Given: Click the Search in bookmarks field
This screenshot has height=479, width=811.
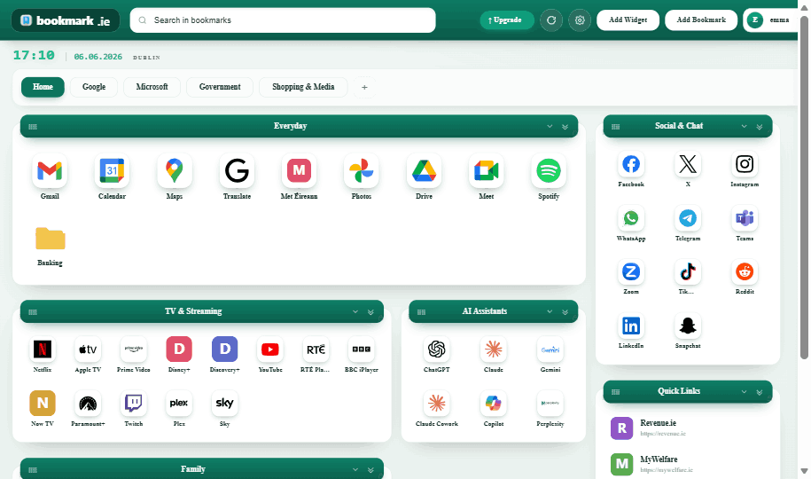Looking at the screenshot, I should [283, 20].
